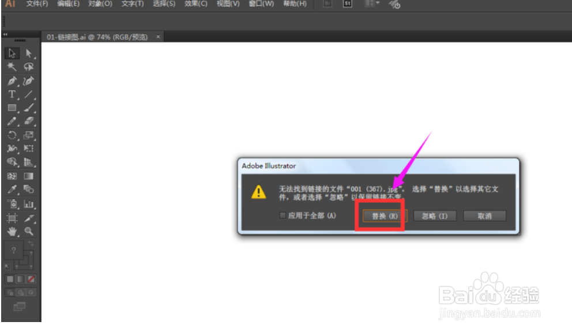
Task: Select the 01-链接图.ai document tab
Action: (97, 37)
